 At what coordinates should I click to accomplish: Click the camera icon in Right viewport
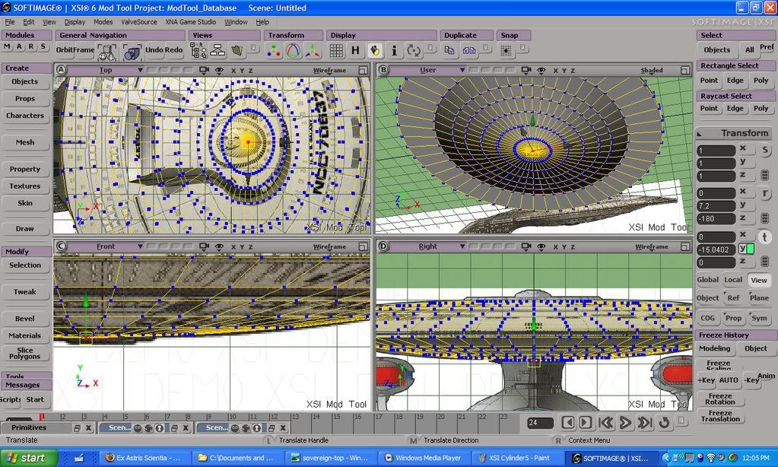pos(526,246)
